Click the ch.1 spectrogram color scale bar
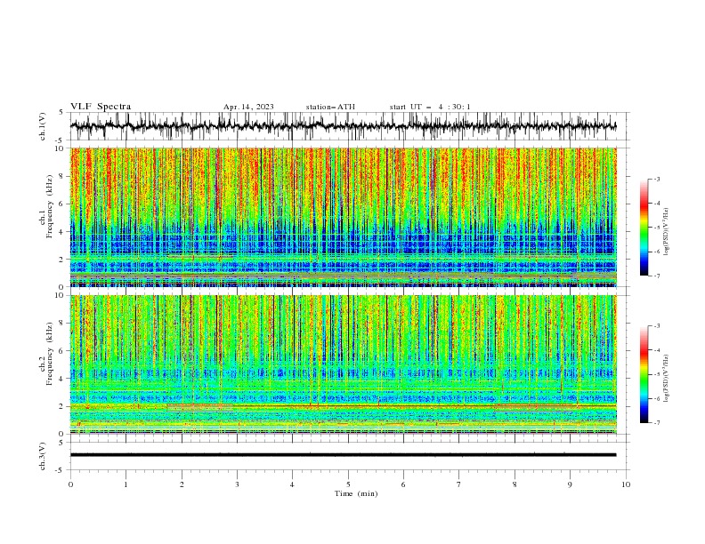The image size is (705, 544). coord(644,228)
